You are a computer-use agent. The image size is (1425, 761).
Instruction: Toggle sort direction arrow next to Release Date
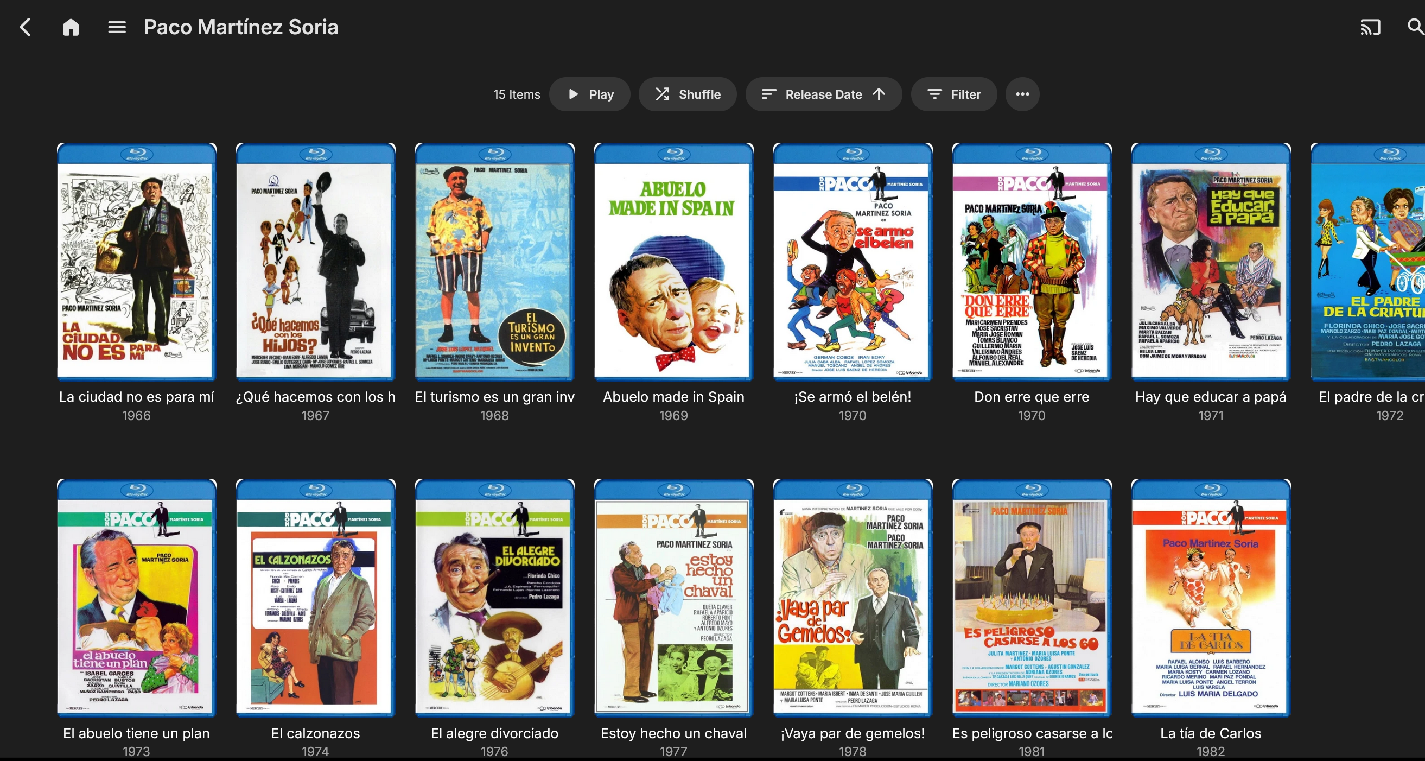tap(879, 94)
